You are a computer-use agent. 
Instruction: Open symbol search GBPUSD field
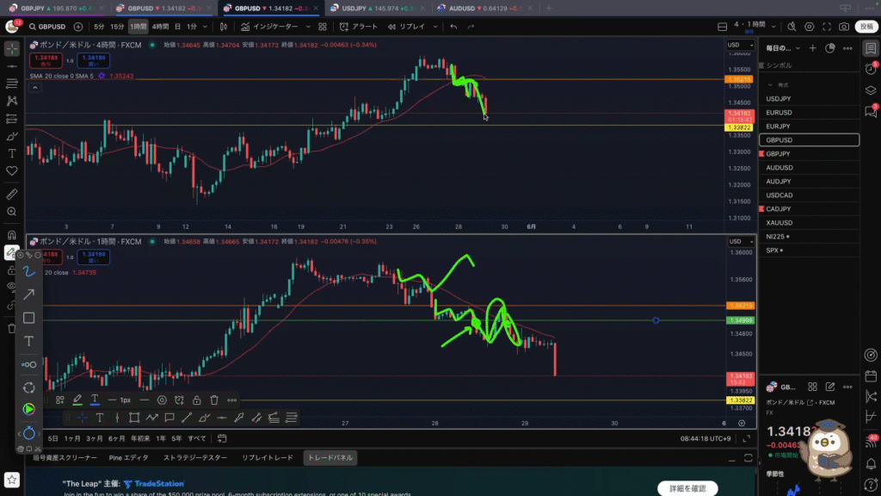click(47, 27)
